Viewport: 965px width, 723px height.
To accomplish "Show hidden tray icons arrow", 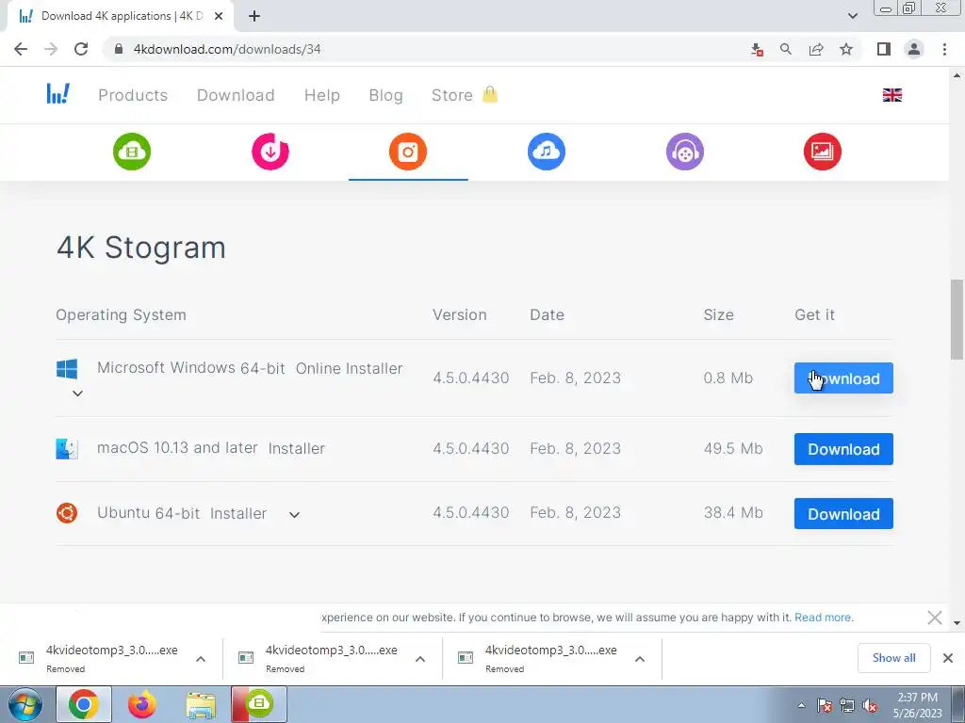I will [x=801, y=706].
